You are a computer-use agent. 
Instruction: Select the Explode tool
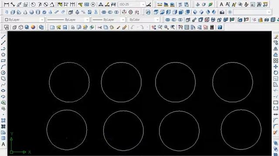pos(276,132)
